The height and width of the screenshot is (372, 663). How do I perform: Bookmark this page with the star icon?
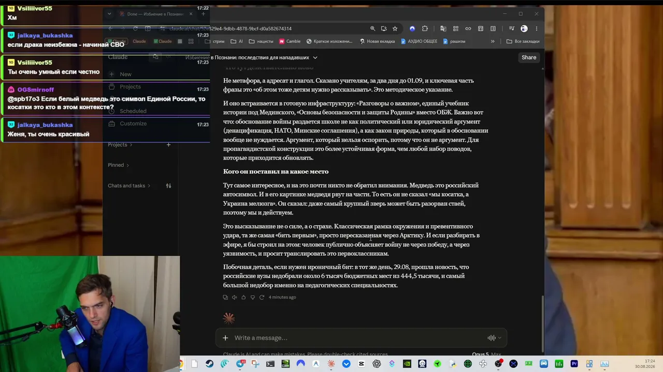click(395, 28)
